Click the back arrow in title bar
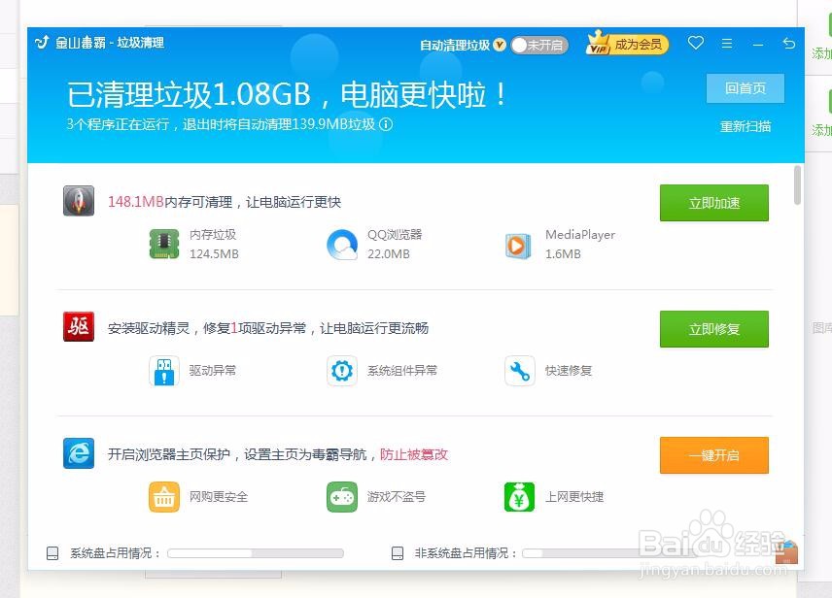The height and width of the screenshot is (598, 832). [788, 44]
